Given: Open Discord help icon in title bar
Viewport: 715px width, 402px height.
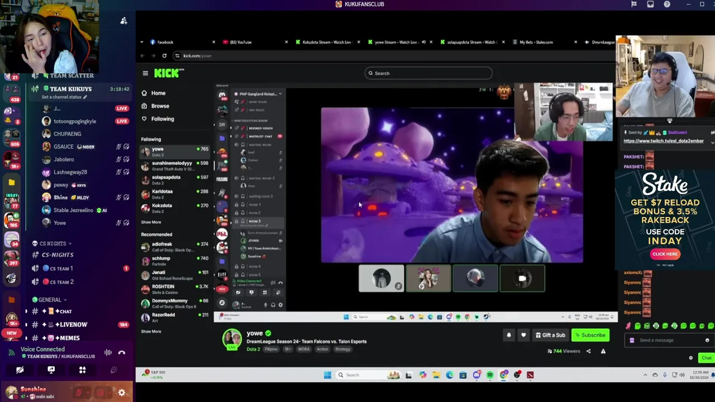Looking at the screenshot, I should 667,4.
